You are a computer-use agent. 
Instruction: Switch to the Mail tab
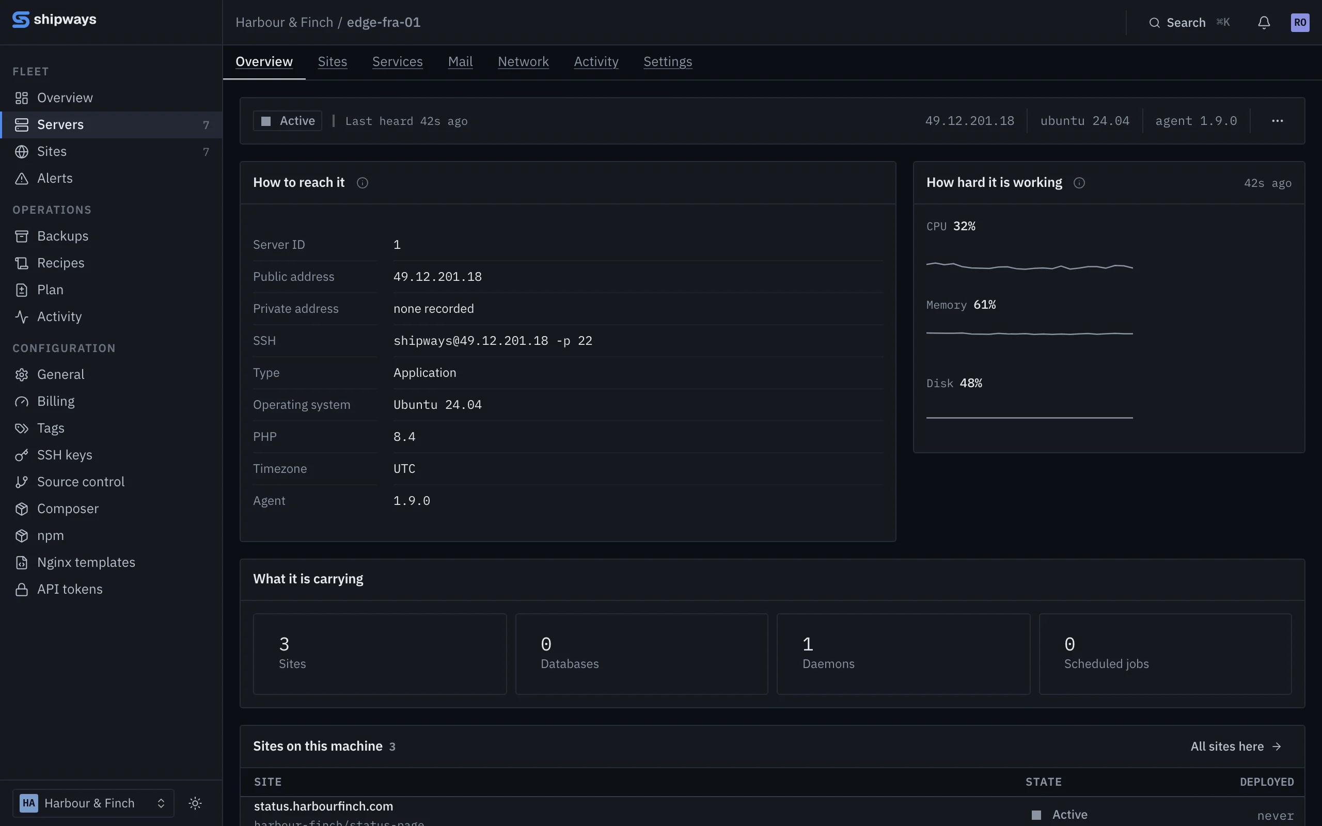point(460,62)
